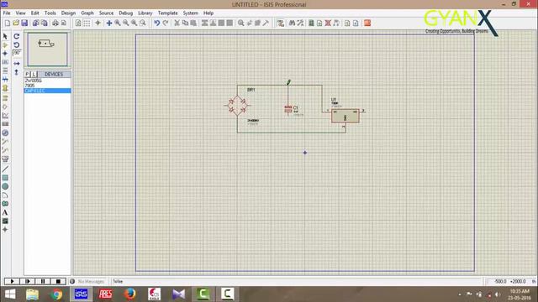The image size is (538, 302).
Task: Select the 2D Graphics Arc tool
Action: coord(5,195)
